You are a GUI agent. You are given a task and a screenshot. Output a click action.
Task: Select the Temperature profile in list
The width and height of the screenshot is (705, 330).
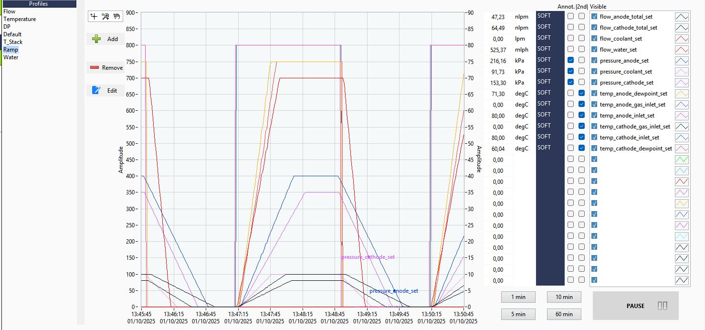20,19
